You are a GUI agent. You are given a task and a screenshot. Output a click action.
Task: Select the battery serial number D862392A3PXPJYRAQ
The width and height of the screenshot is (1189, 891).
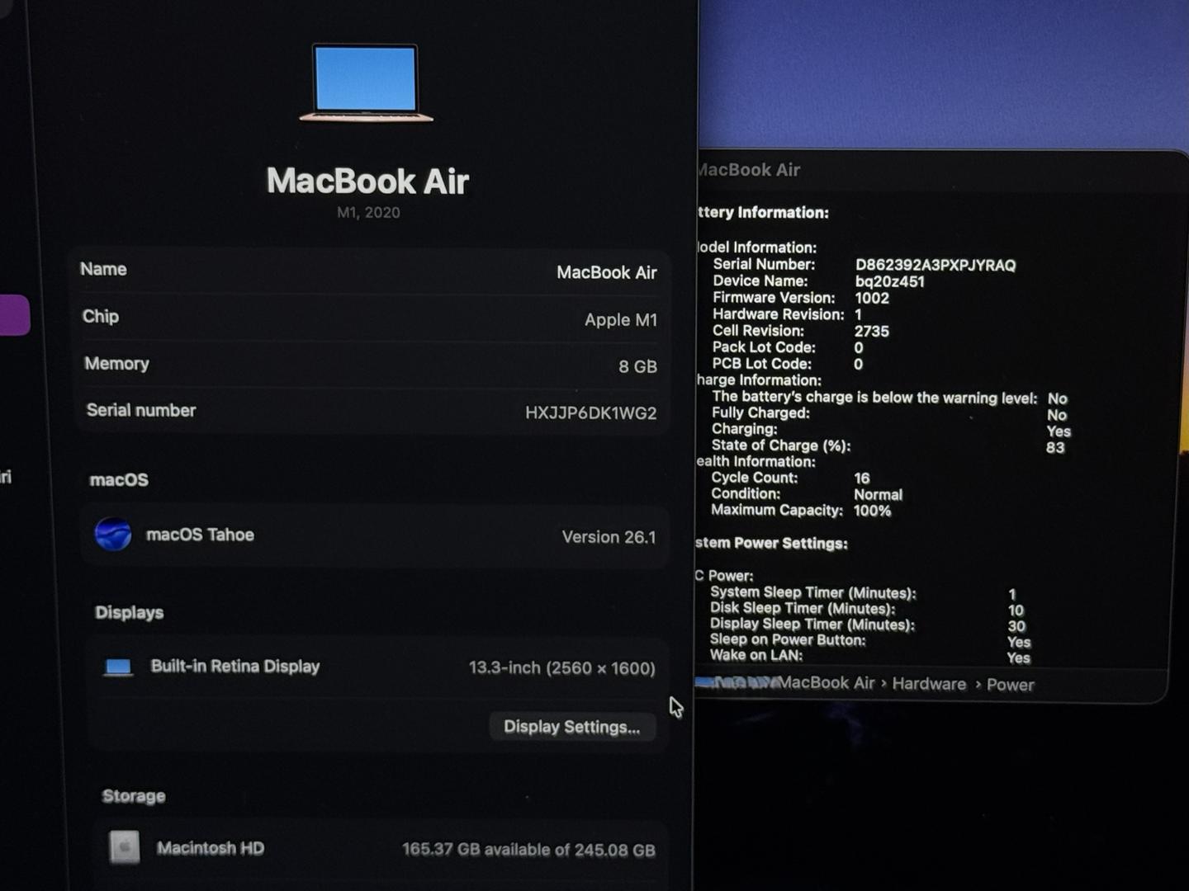tap(935, 265)
